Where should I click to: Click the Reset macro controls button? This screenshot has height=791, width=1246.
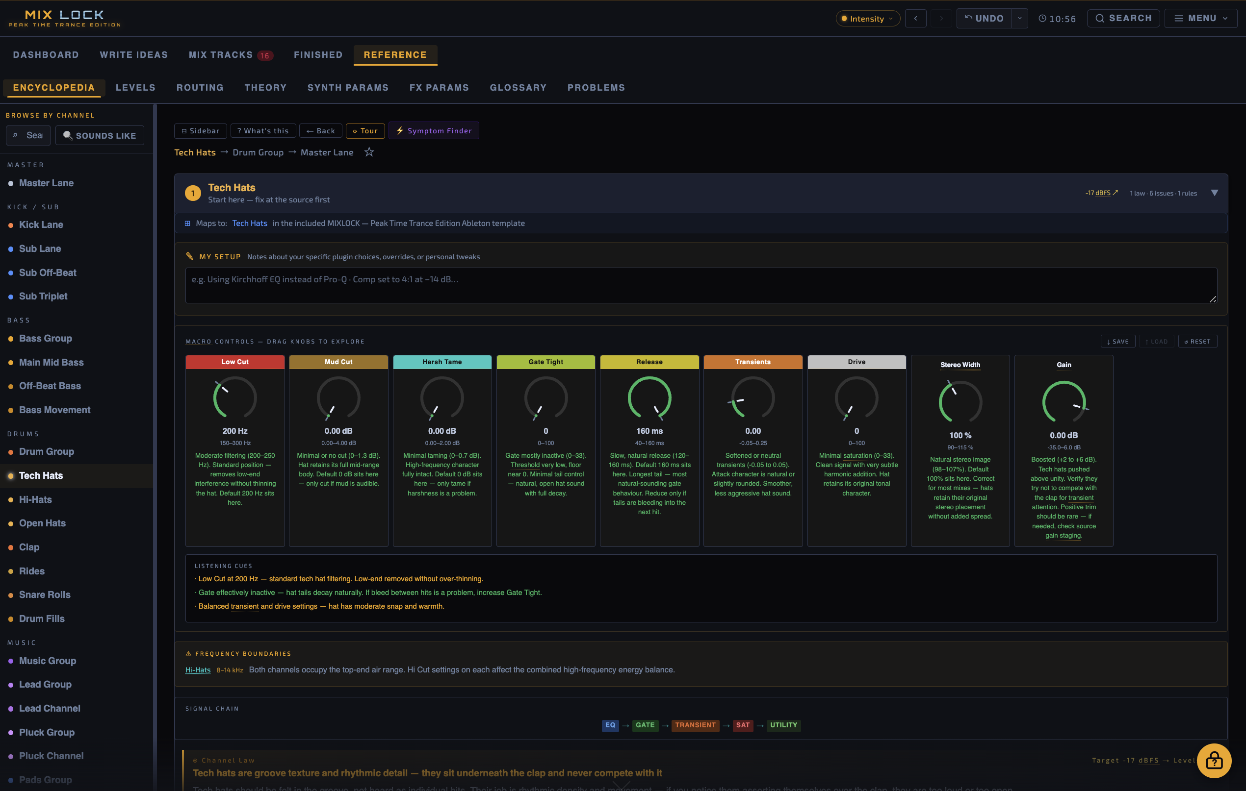pyautogui.click(x=1197, y=341)
